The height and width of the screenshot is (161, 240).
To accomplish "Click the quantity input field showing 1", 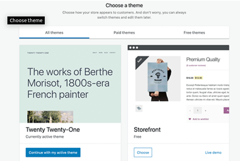I will pyautogui.click(x=198, y=110).
